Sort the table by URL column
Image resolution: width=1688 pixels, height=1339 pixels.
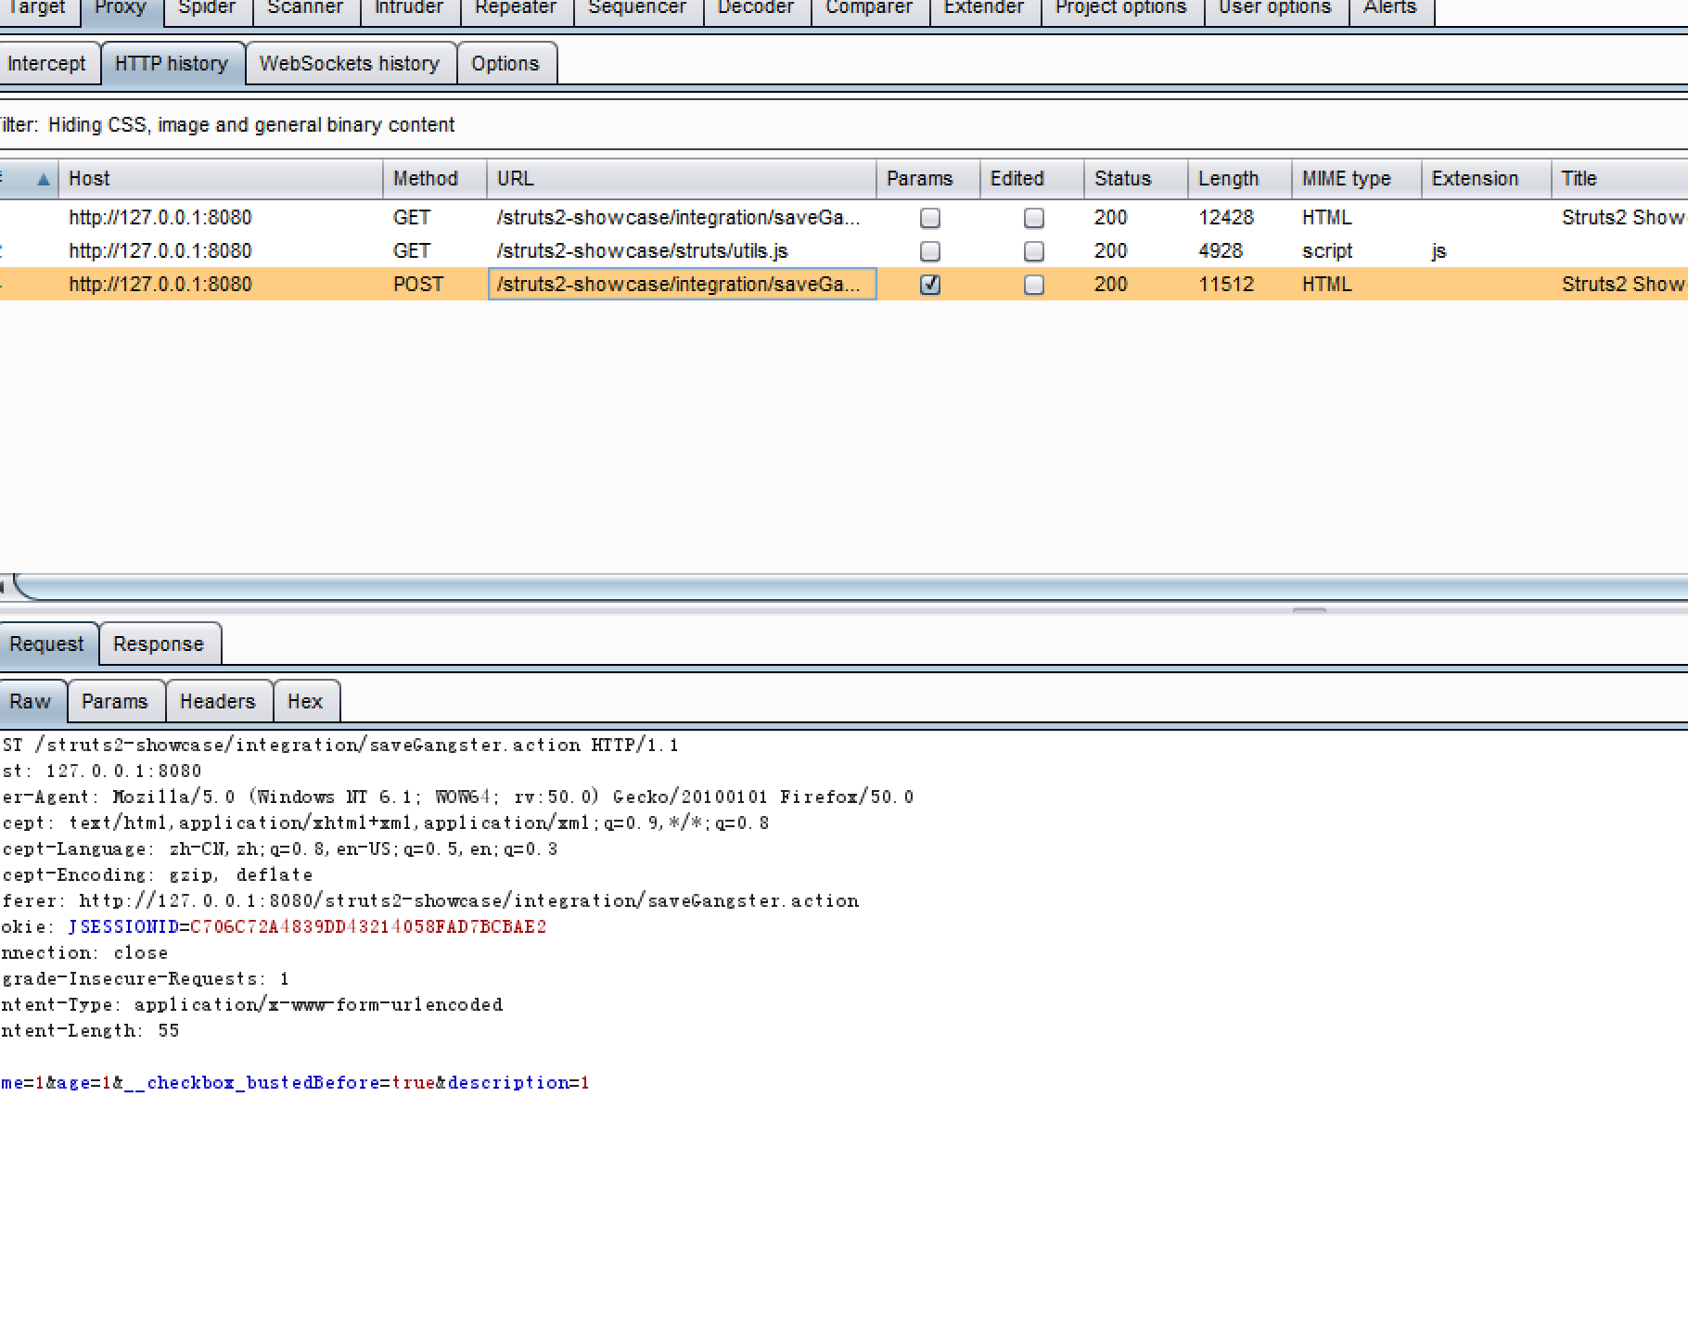coord(682,179)
